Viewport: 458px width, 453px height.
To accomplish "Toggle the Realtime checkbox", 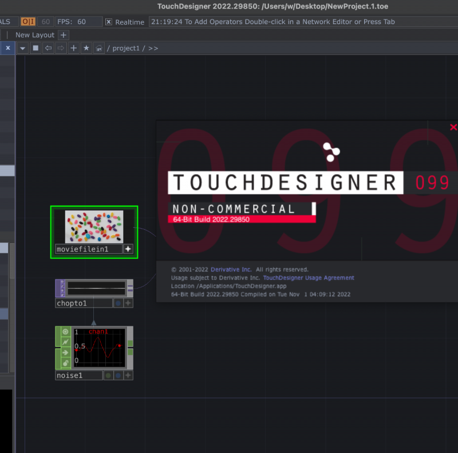I will pos(109,22).
